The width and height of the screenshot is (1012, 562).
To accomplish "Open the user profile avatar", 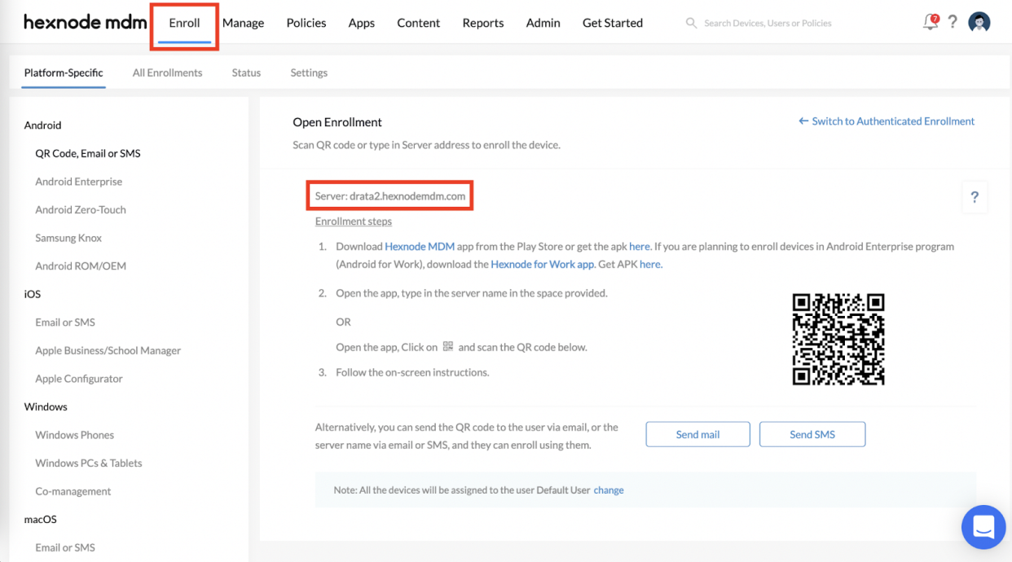I will point(979,23).
